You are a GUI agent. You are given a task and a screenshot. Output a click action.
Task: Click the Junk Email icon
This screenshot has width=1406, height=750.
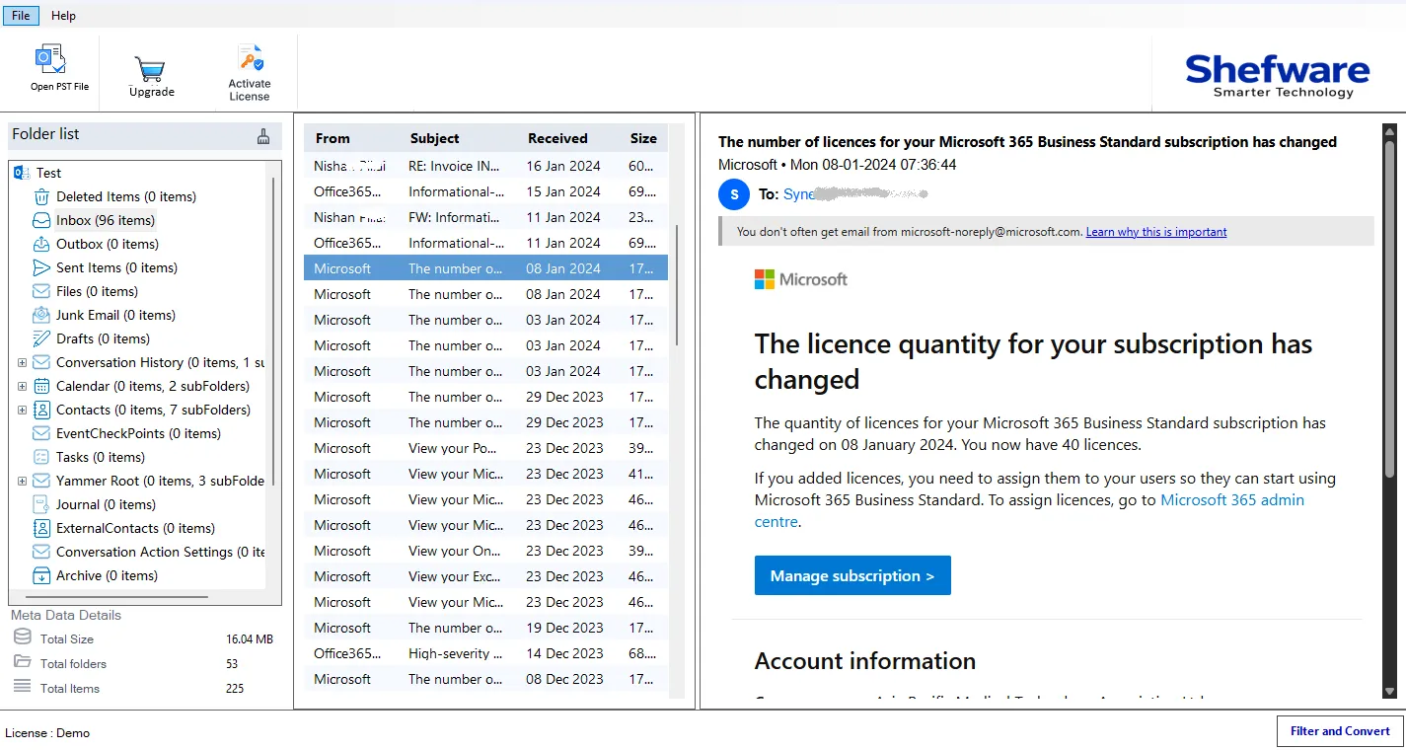click(x=41, y=315)
